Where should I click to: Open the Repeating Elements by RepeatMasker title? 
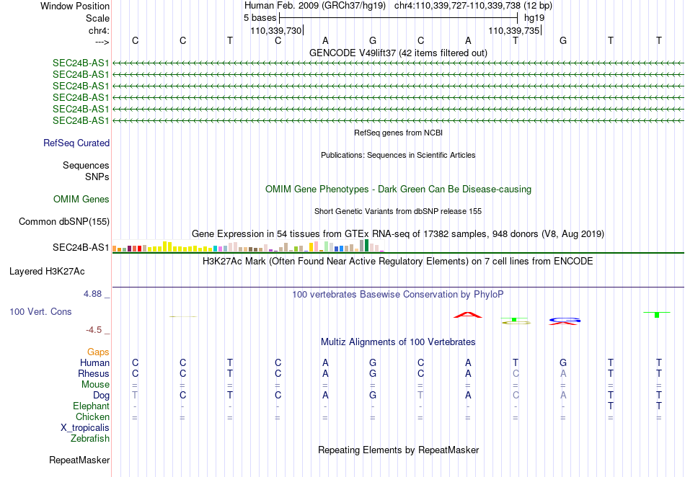click(x=398, y=450)
